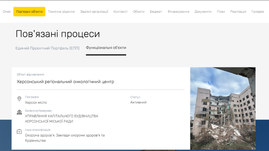Open Херсонський регіональний онкологічний центр title link
The height and width of the screenshot is (151, 269).
65,82
